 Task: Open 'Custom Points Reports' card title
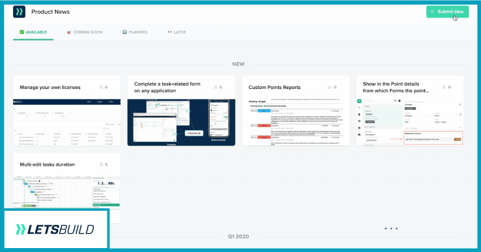[x=275, y=87]
